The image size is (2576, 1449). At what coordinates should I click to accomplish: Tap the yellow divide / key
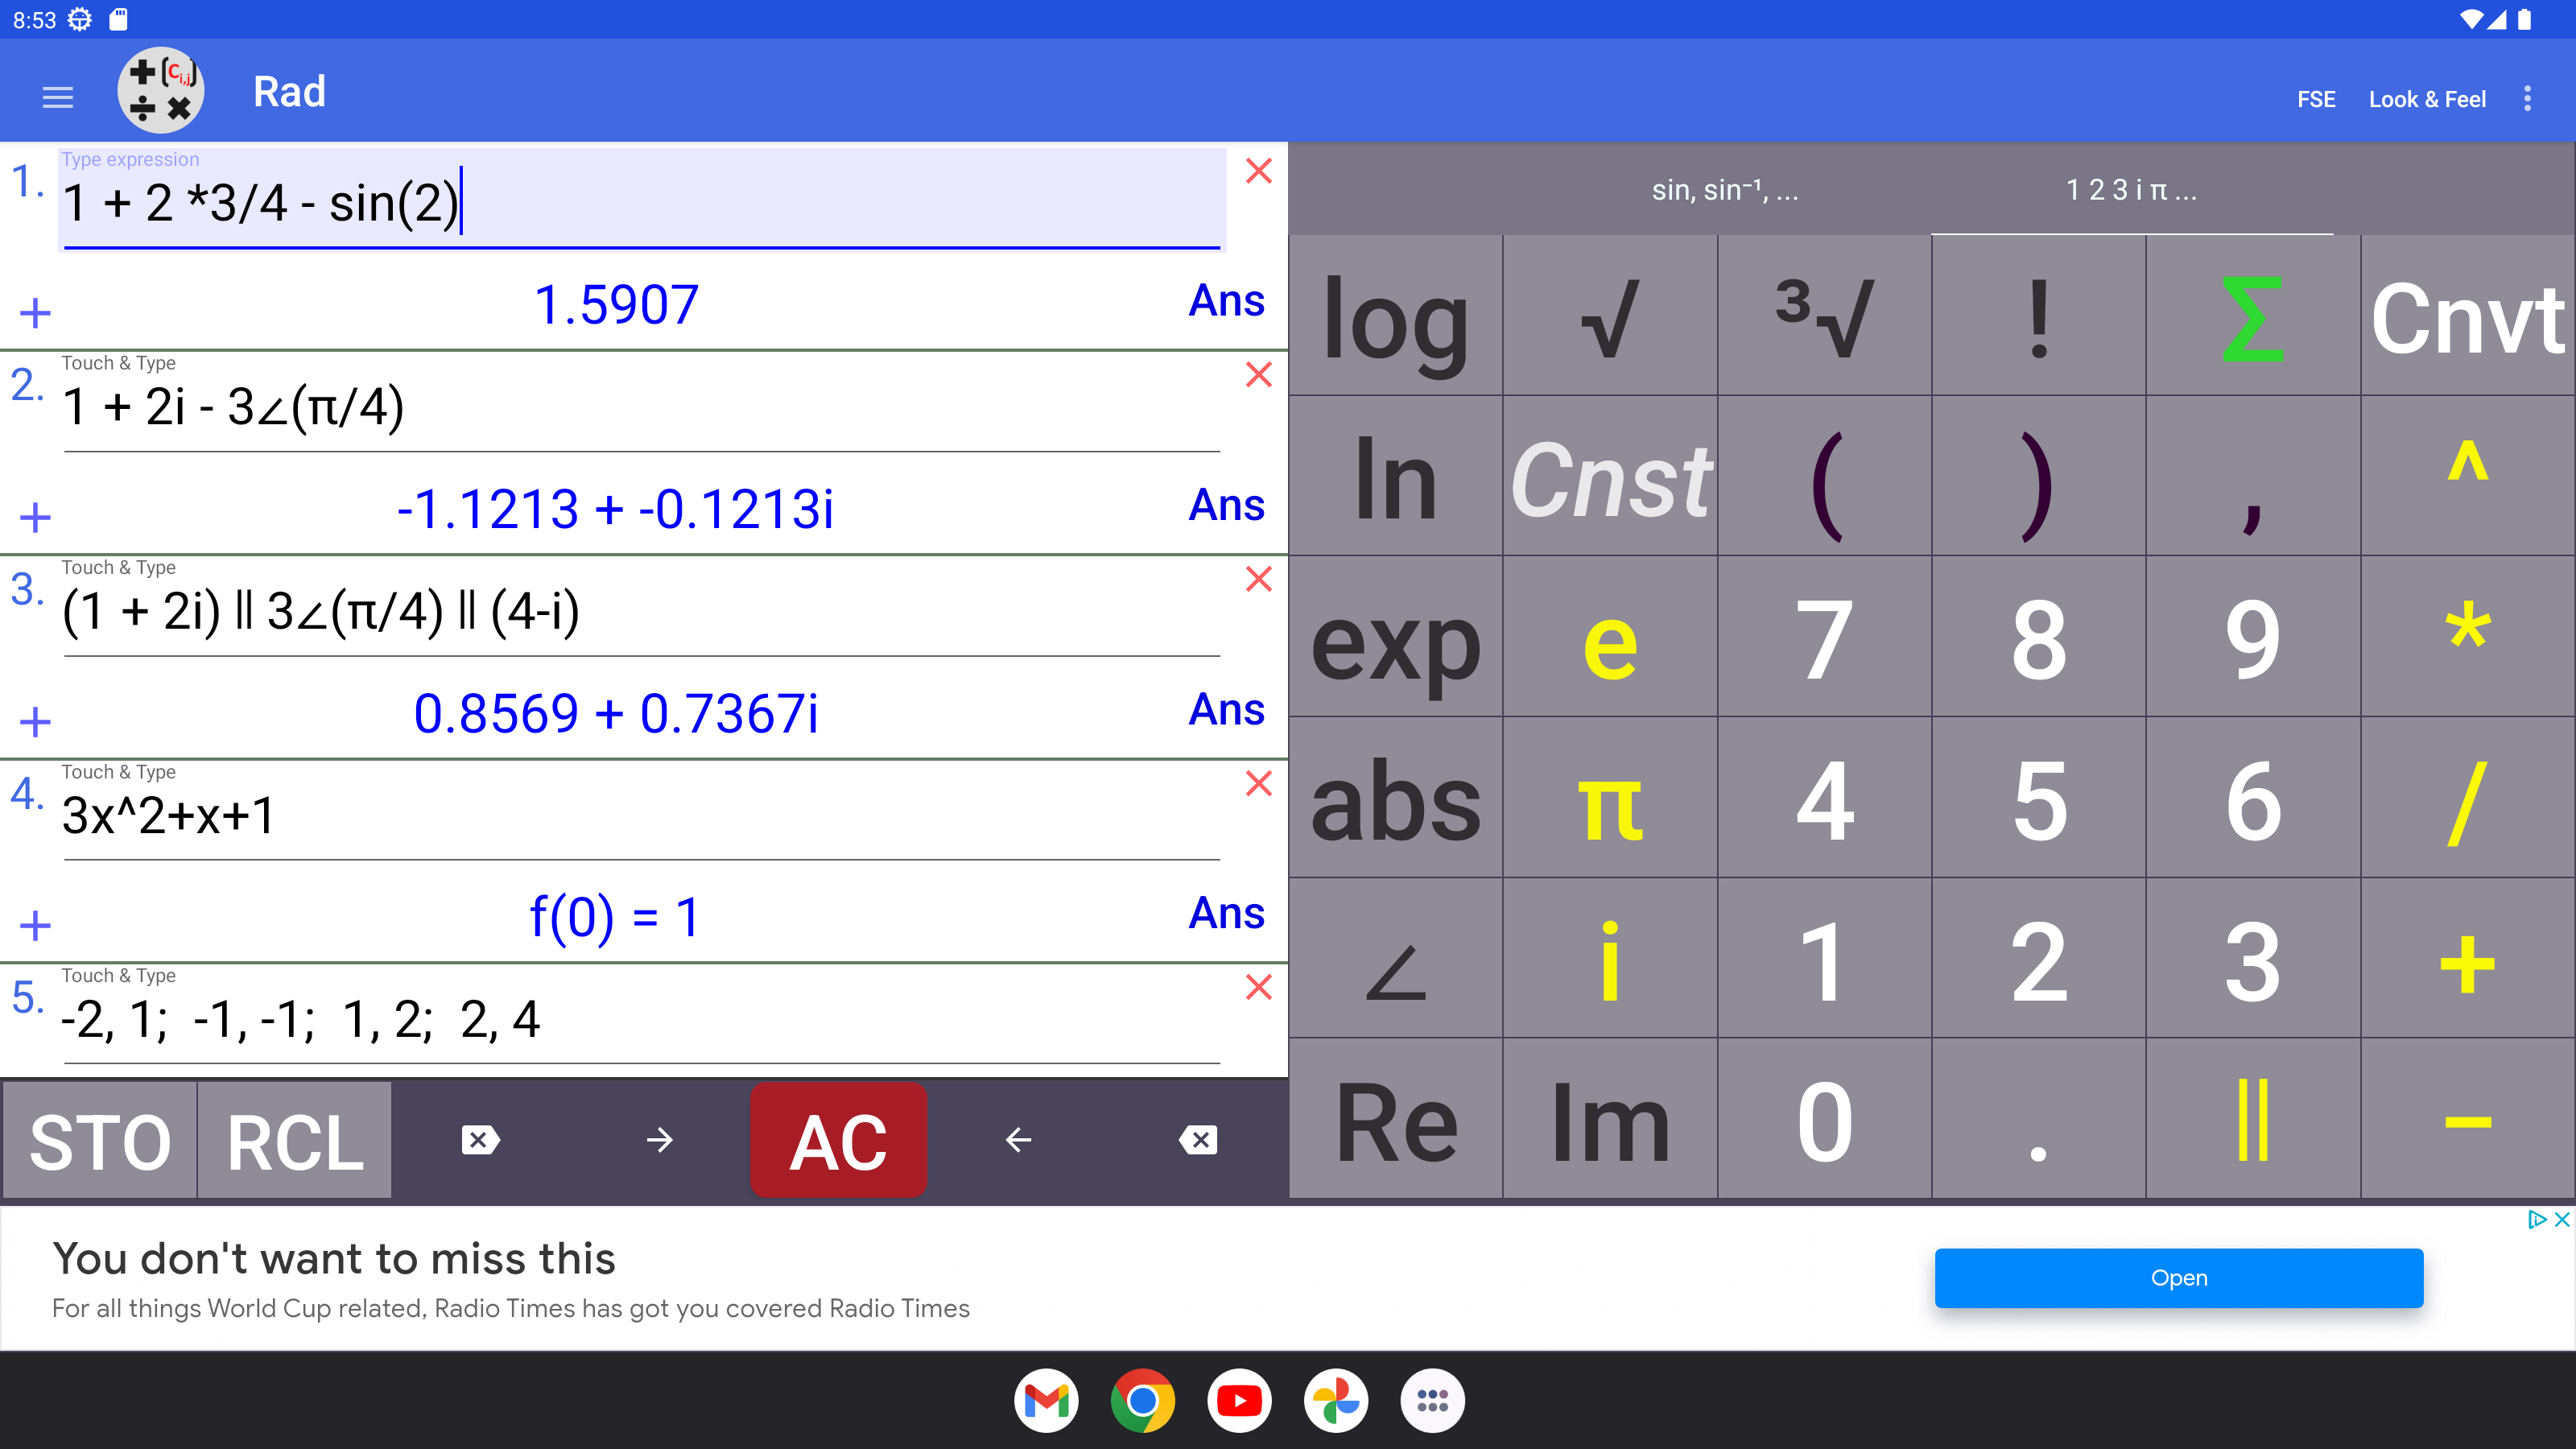(2468, 798)
